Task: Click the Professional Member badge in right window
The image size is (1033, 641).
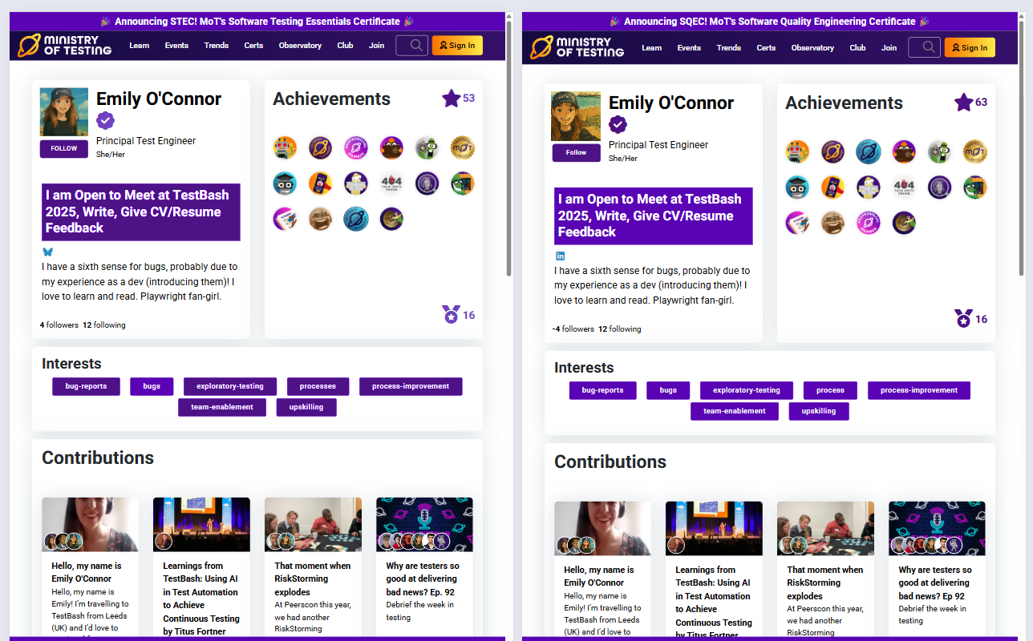Action: (x=869, y=223)
